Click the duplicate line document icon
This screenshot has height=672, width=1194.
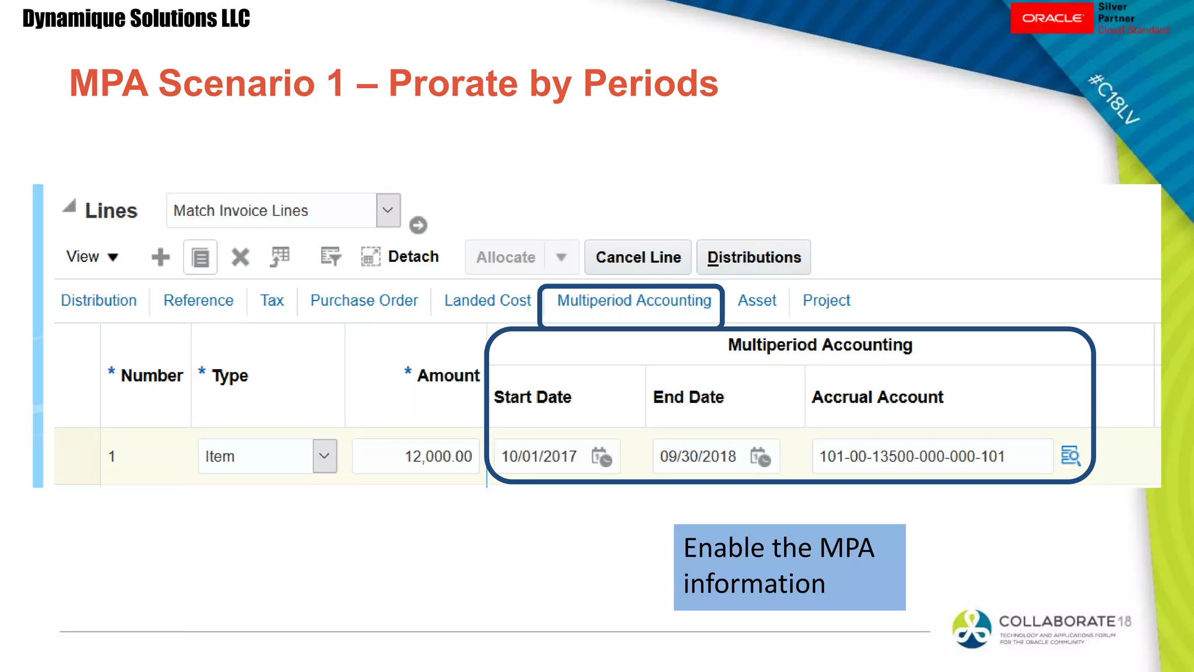pyautogui.click(x=200, y=257)
